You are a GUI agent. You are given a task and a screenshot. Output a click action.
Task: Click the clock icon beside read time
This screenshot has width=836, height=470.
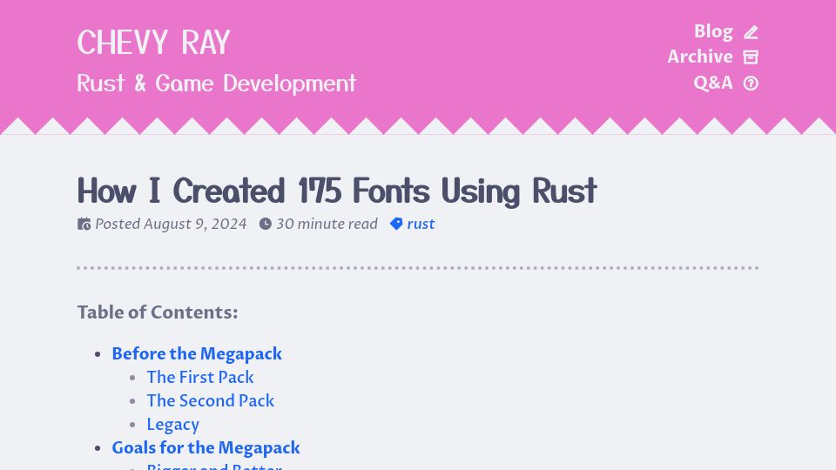pyautogui.click(x=266, y=224)
